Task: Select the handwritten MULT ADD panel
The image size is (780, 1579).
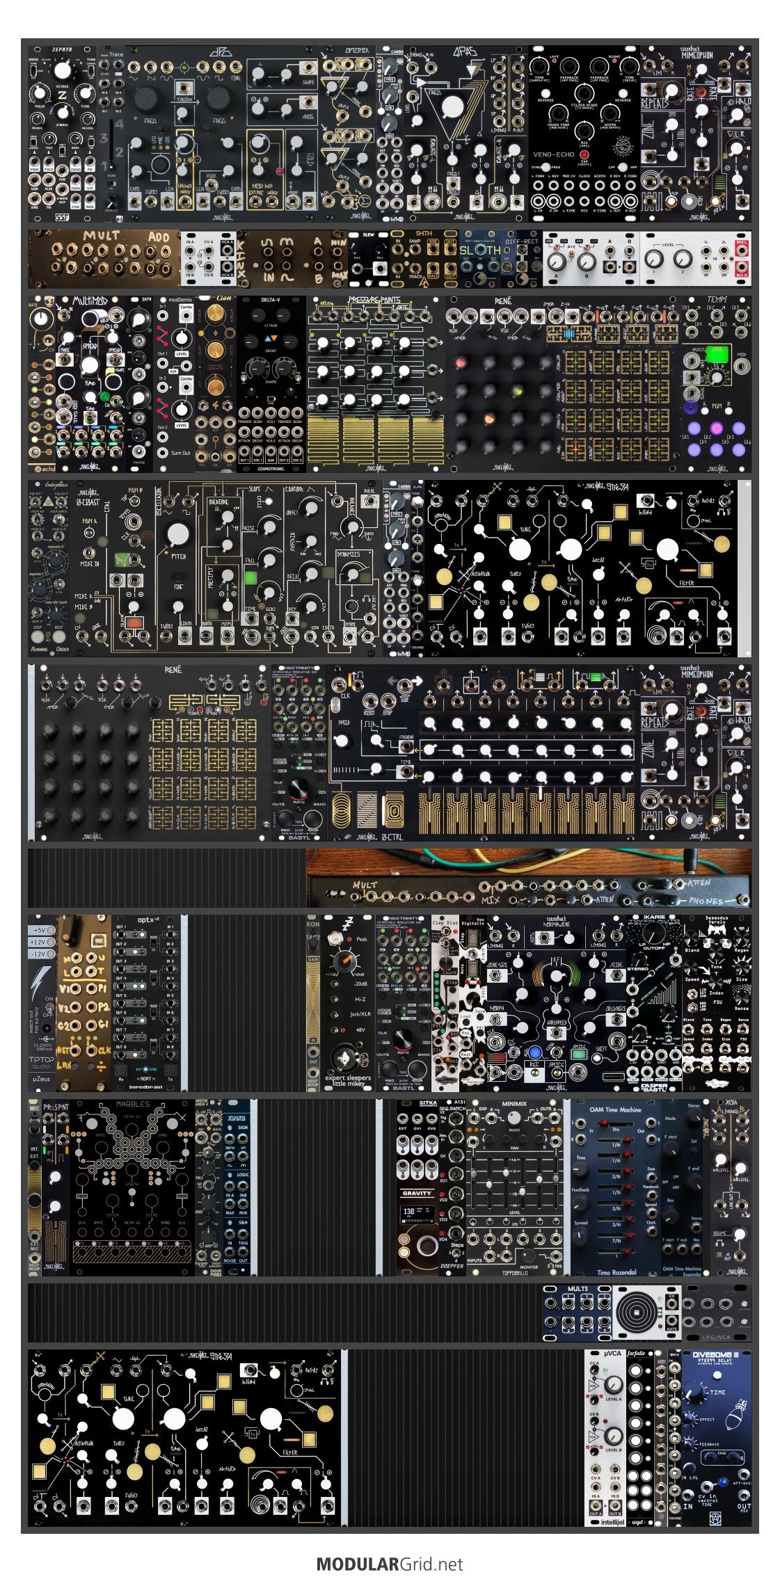Action: pyautogui.click(x=104, y=259)
